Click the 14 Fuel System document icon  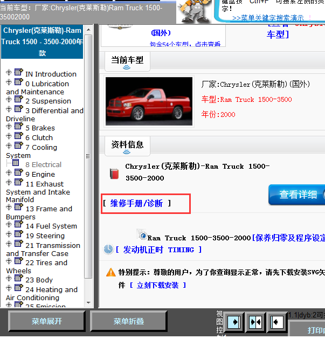click(19, 224)
